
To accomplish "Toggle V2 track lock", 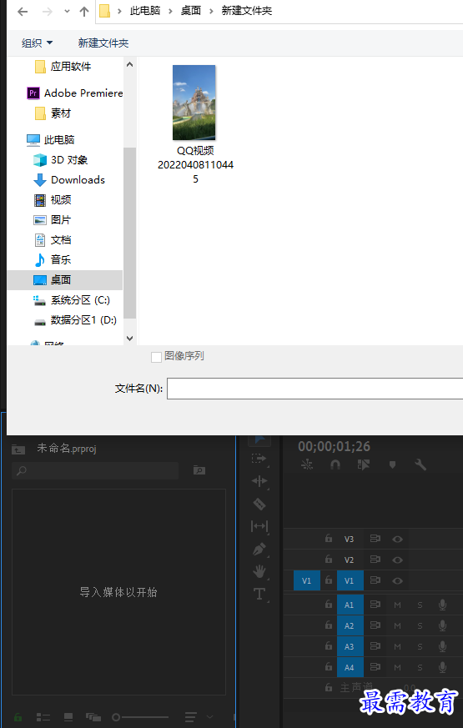I will 329,560.
